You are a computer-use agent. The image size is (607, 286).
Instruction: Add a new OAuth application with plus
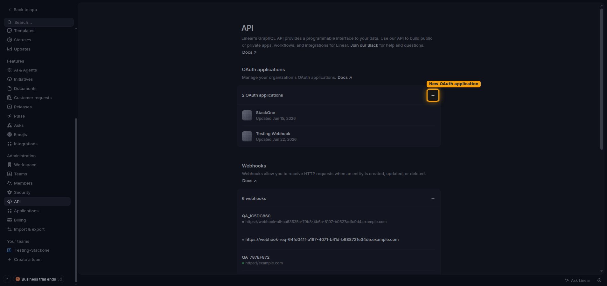433,95
